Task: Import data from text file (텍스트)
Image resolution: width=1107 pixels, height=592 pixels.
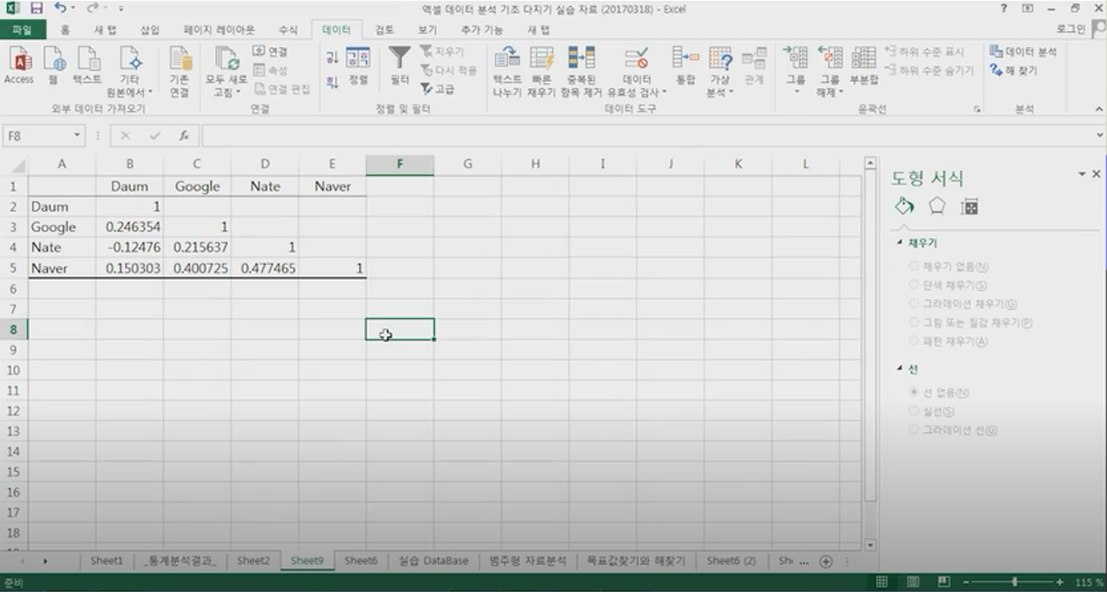Action: tap(87, 67)
